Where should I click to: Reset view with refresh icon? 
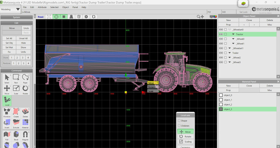[x=94, y=17]
